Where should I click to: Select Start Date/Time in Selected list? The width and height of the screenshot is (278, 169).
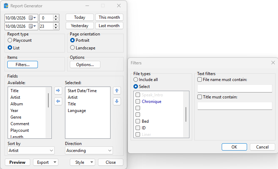coord(82,91)
